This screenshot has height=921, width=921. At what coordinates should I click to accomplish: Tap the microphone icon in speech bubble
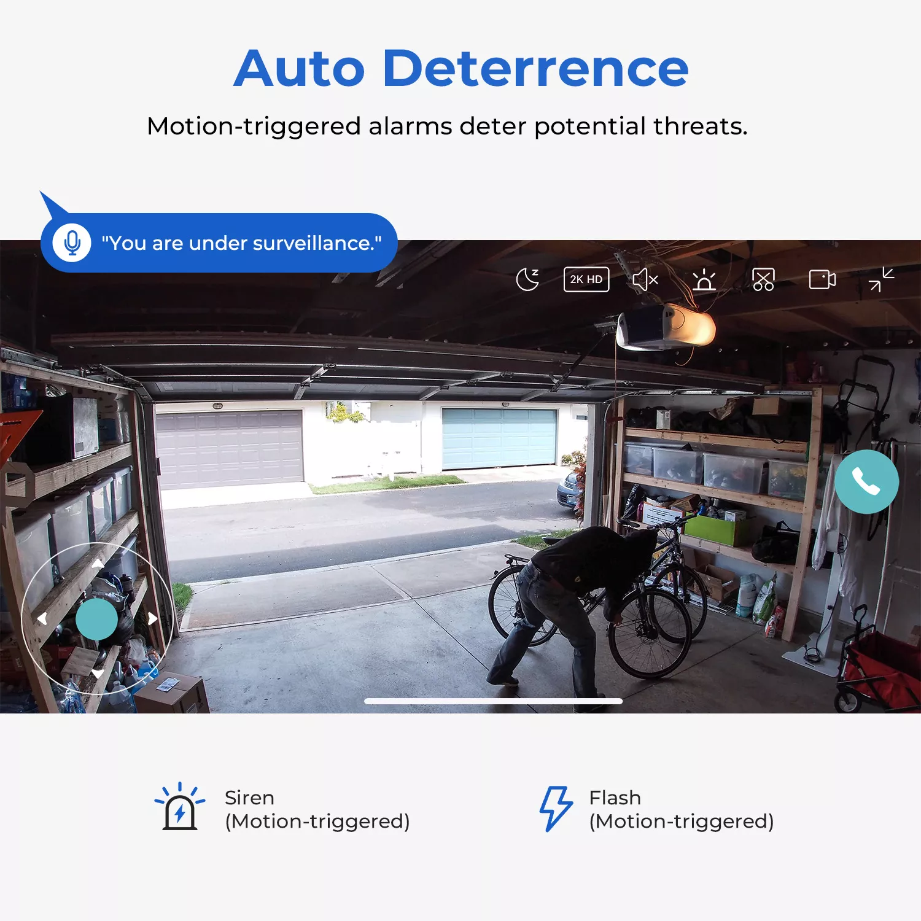[72, 243]
